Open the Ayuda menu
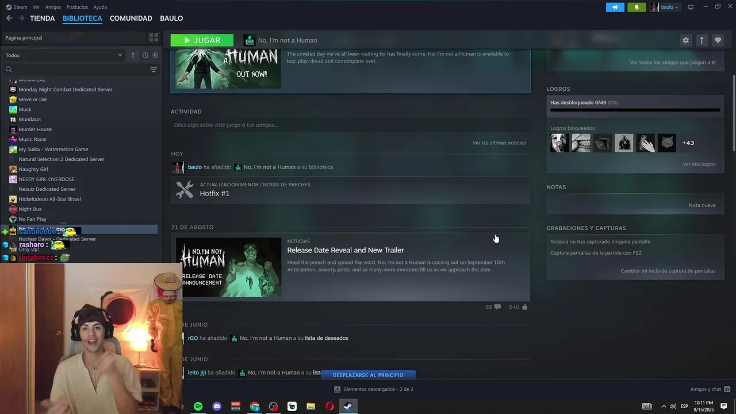The height and width of the screenshot is (414, 736). 100,7
